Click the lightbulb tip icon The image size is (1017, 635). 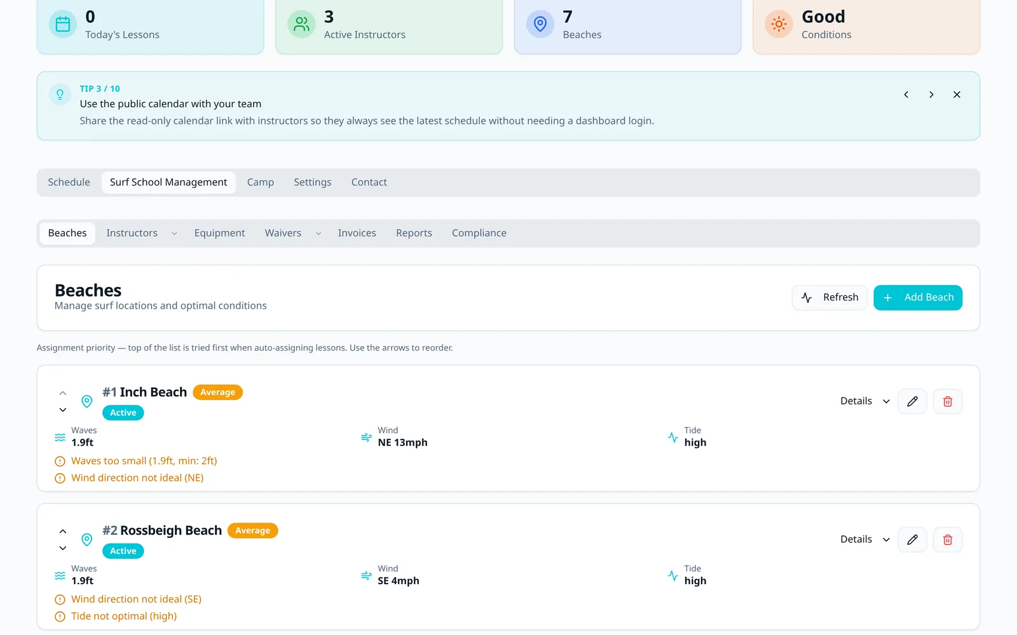click(x=60, y=95)
